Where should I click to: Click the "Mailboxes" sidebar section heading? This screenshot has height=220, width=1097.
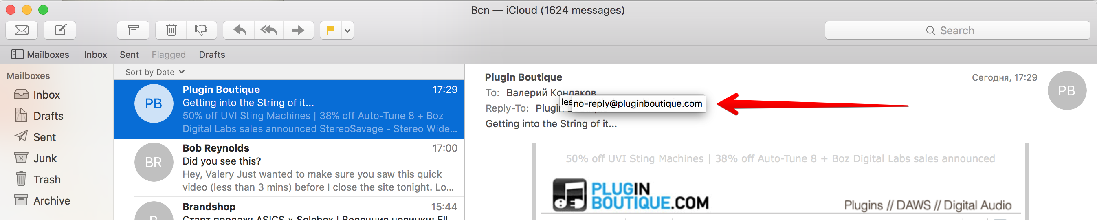[28, 76]
